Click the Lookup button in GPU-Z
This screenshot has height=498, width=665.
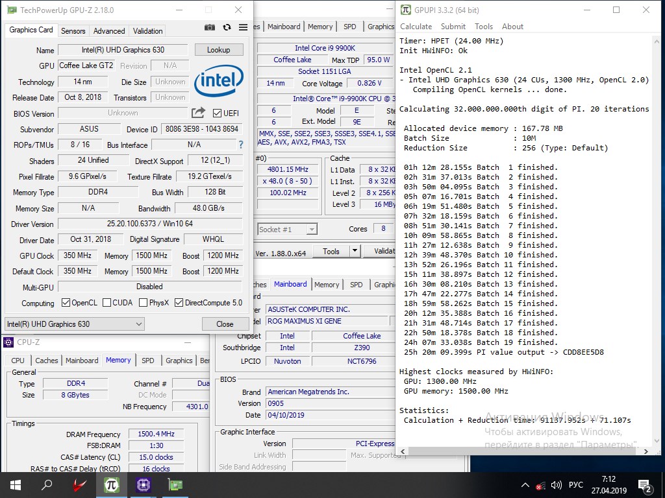218,49
